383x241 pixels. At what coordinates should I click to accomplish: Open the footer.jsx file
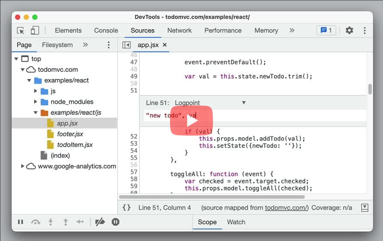(x=70, y=134)
